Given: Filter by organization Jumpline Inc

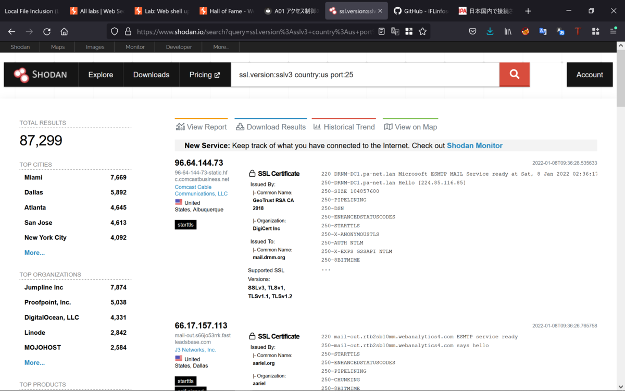Looking at the screenshot, I should (44, 287).
